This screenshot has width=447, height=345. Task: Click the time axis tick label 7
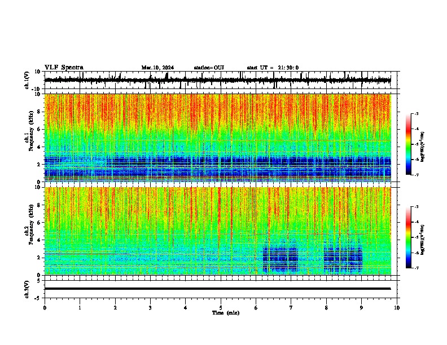291,308
